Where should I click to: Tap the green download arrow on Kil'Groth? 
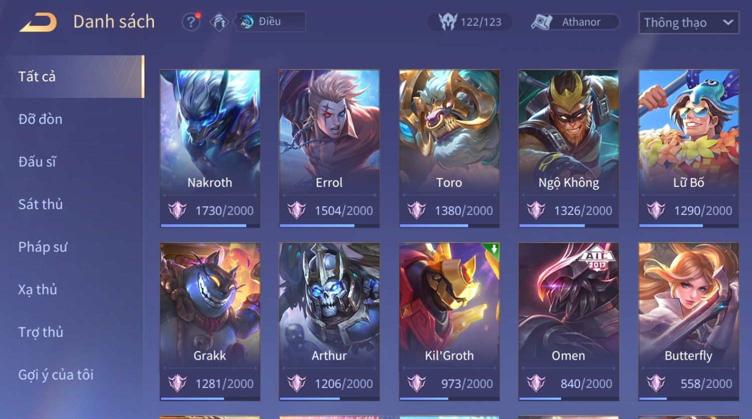coord(493,249)
